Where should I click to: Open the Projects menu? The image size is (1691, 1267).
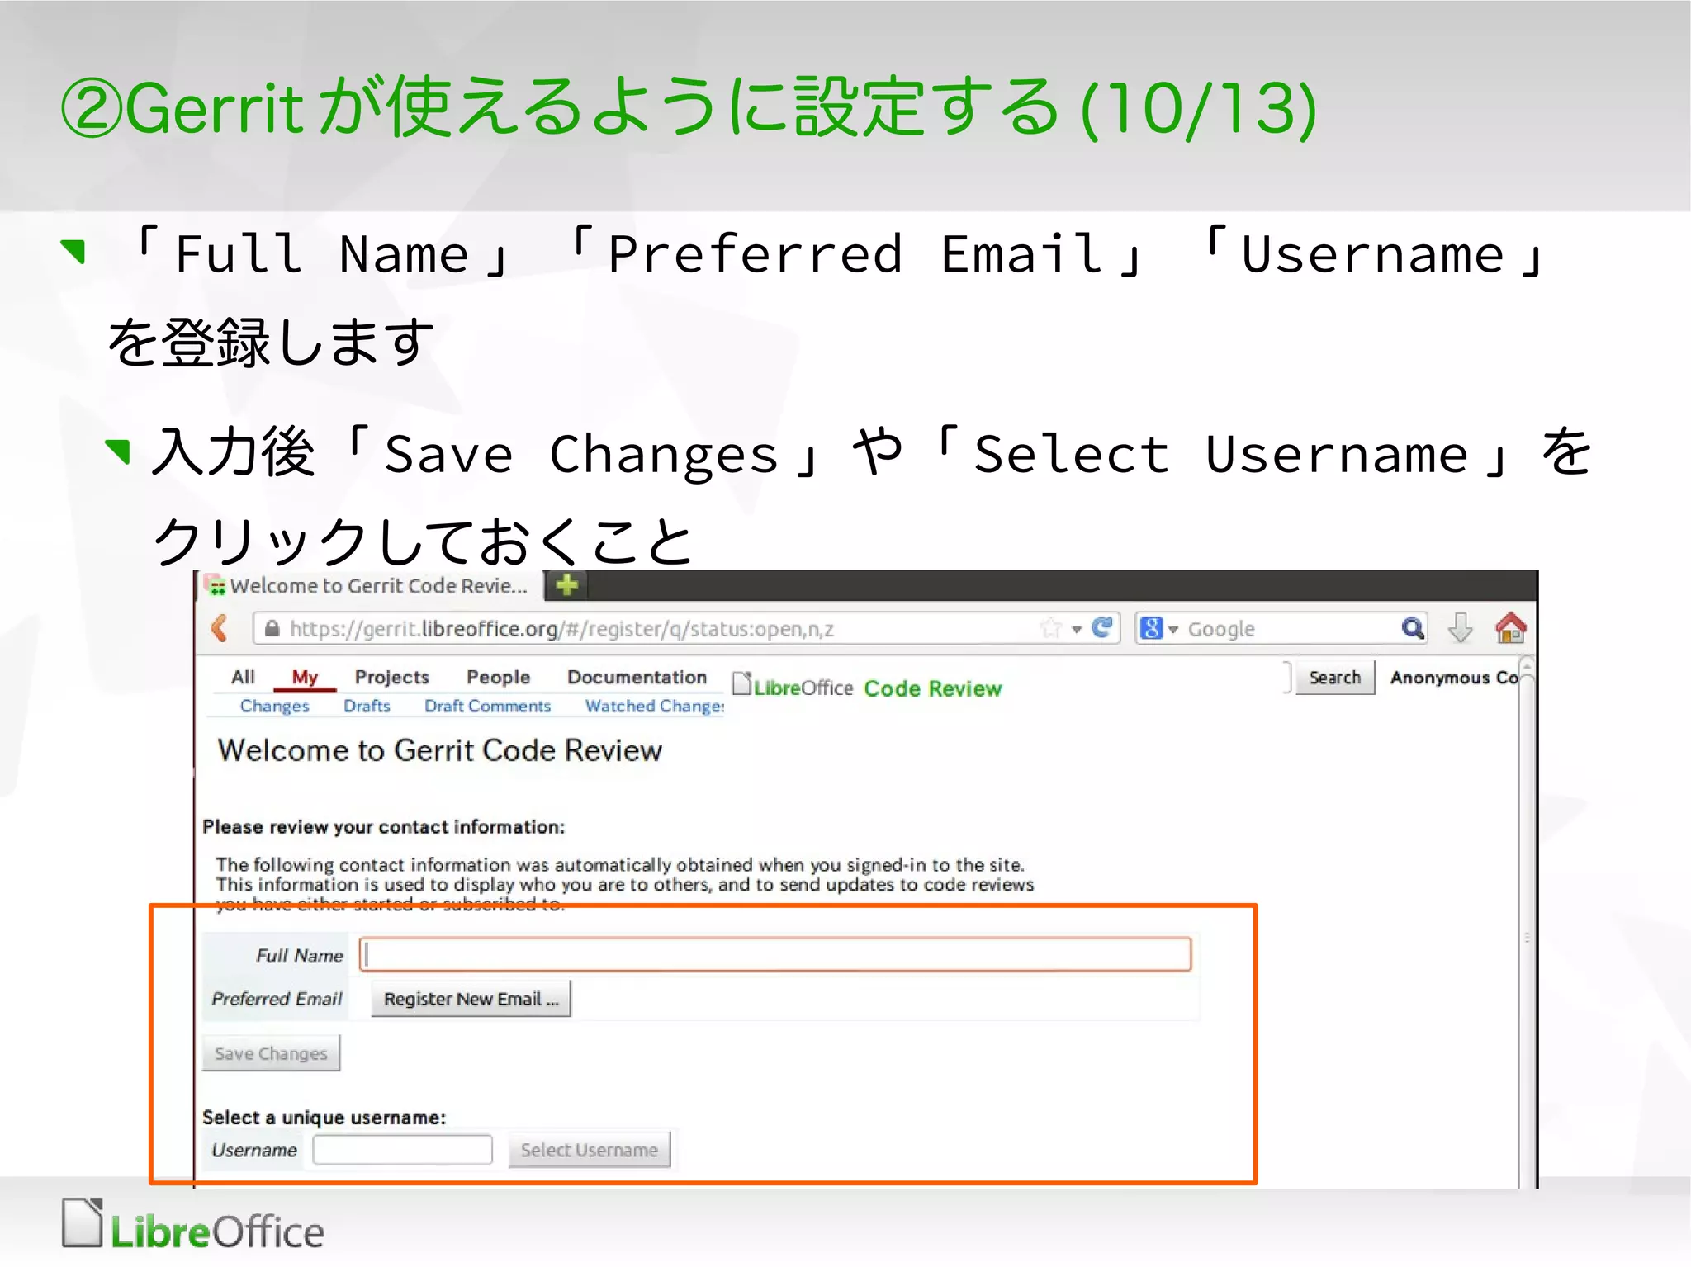point(391,677)
